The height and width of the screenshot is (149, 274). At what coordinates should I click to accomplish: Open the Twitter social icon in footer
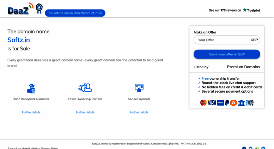point(251,148)
